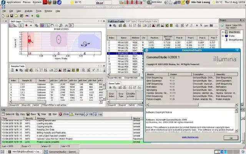Click the module list horizontal scrollbar in about dialog
Viewport: 246px width, 154px height.
173,104
